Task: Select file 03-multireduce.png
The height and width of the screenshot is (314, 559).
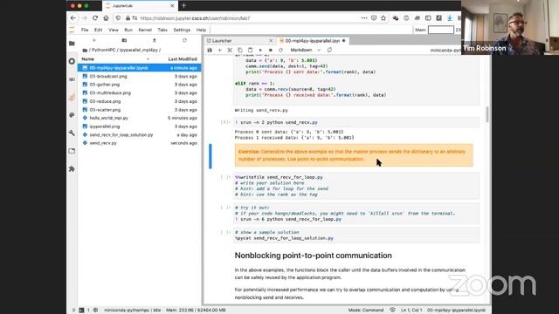Action: click(x=140, y=93)
